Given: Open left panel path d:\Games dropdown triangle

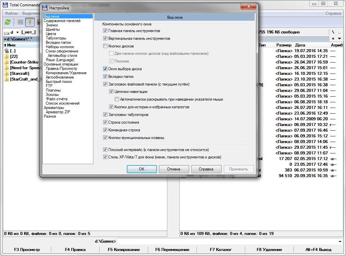Looking at the screenshot, I should point(5,39).
